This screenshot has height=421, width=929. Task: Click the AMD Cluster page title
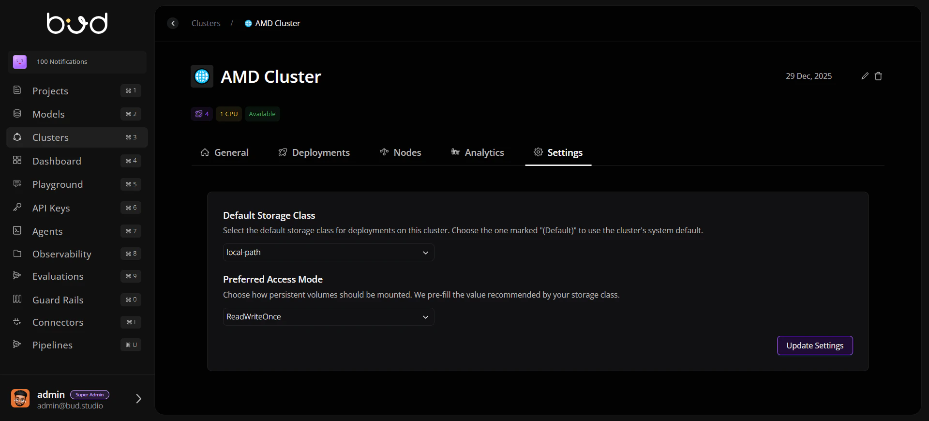pyautogui.click(x=271, y=76)
